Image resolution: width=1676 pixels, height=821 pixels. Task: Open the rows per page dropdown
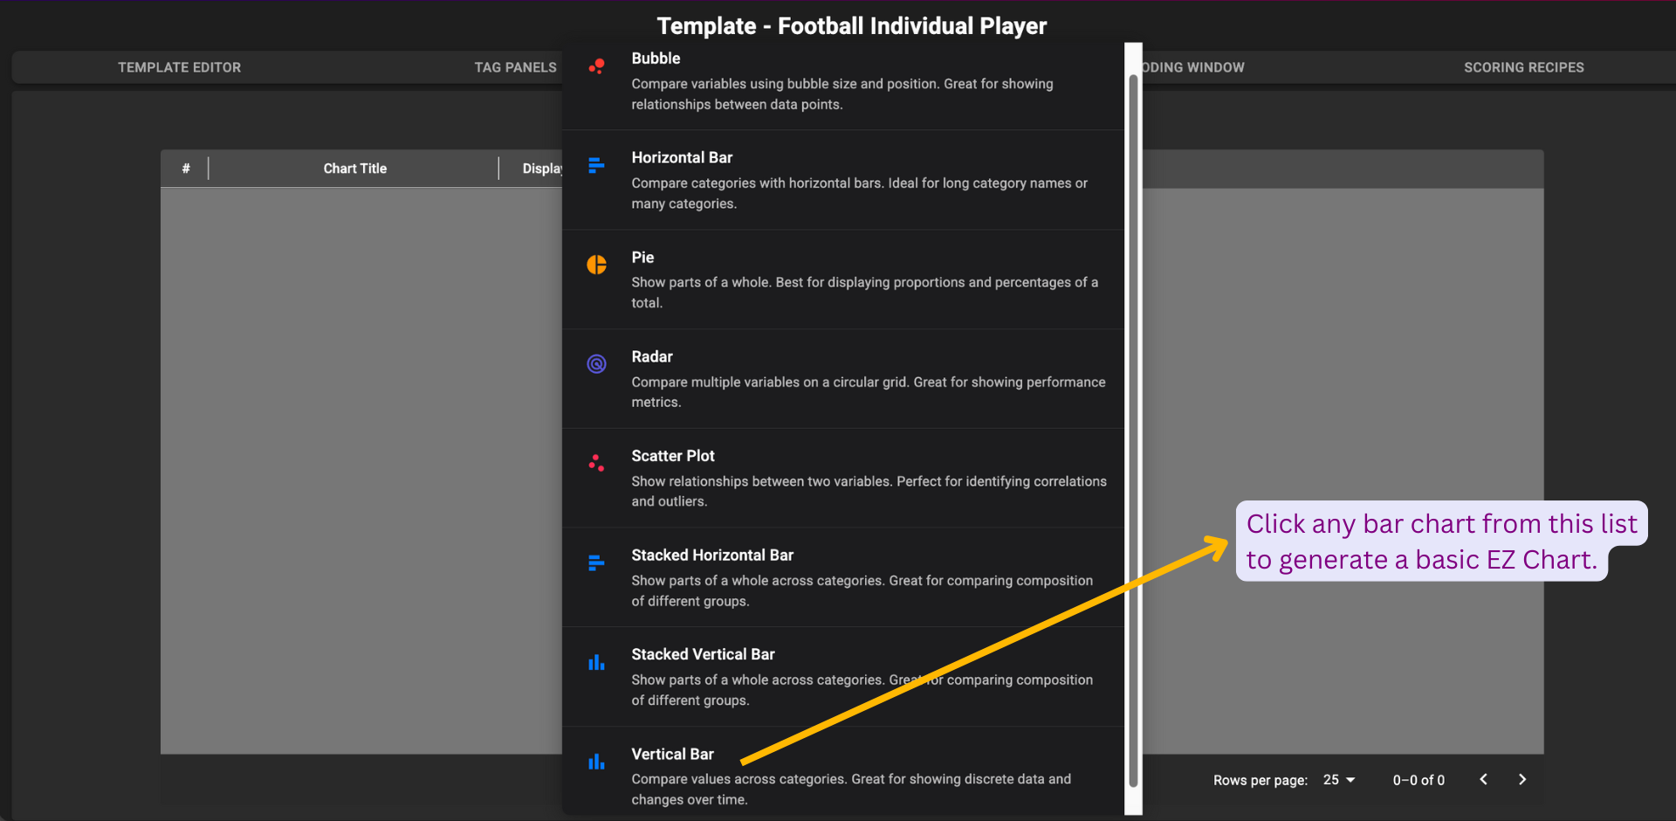1339,780
